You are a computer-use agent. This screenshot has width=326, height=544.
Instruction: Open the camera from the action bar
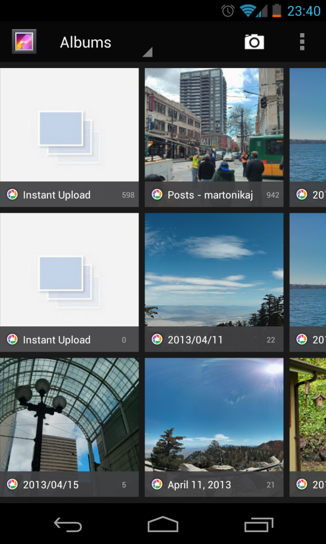[x=254, y=42]
